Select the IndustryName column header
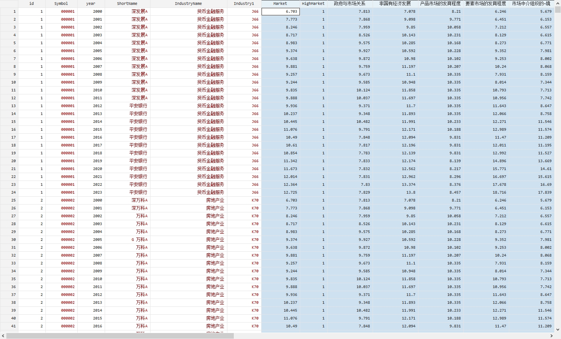Image resolution: width=561 pixels, height=339 pixels. [x=188, y=4]
